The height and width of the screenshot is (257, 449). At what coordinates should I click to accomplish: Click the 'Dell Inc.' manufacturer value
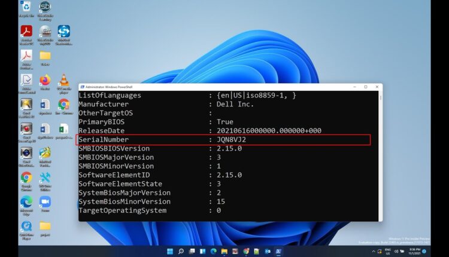click(235, 105)
